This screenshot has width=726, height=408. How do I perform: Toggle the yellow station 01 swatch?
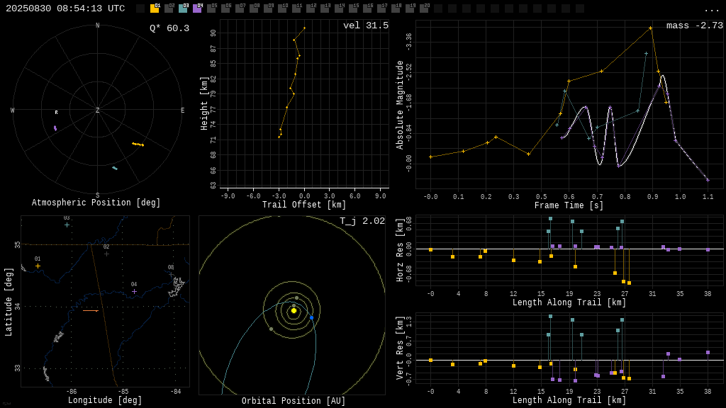(155, 8)
